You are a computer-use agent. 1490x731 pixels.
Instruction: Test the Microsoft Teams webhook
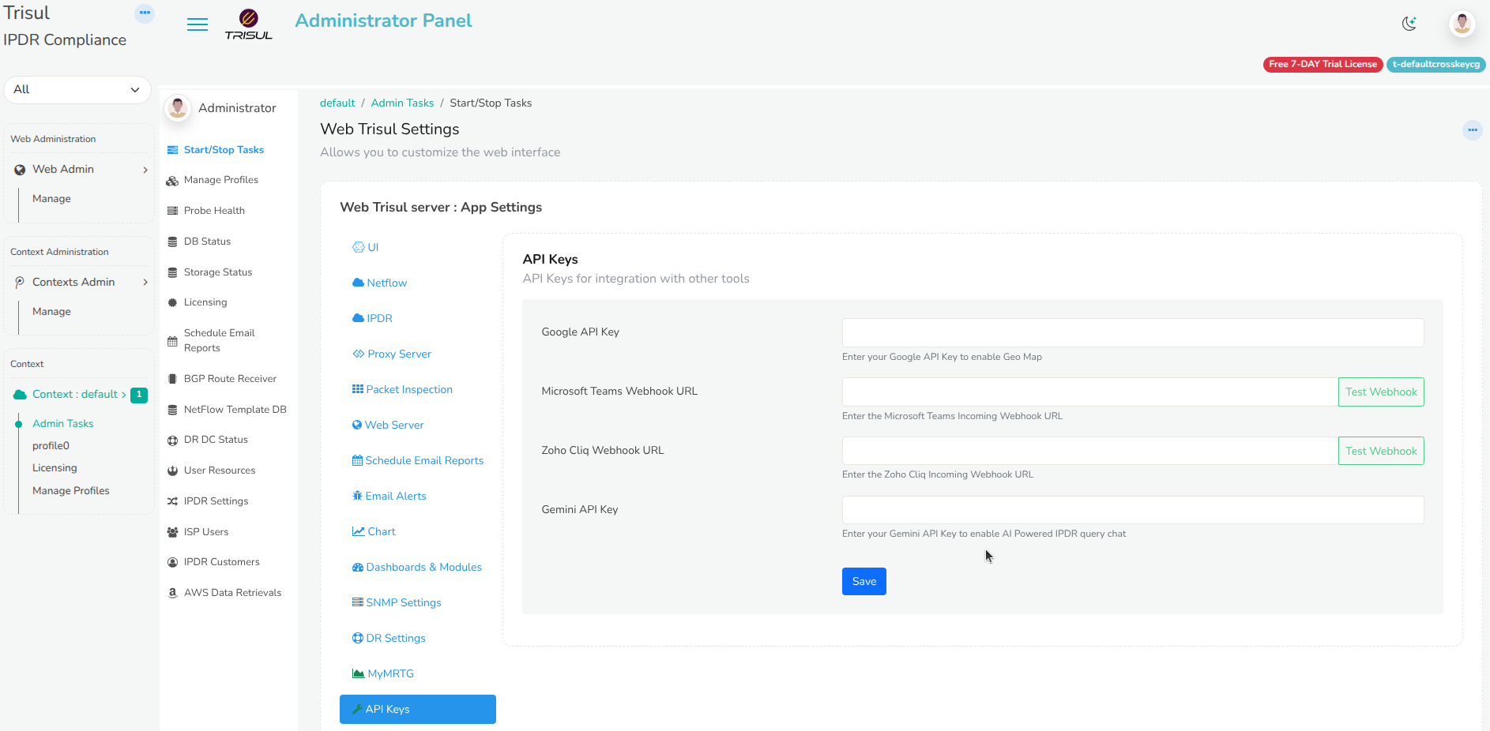(1380, 392)
